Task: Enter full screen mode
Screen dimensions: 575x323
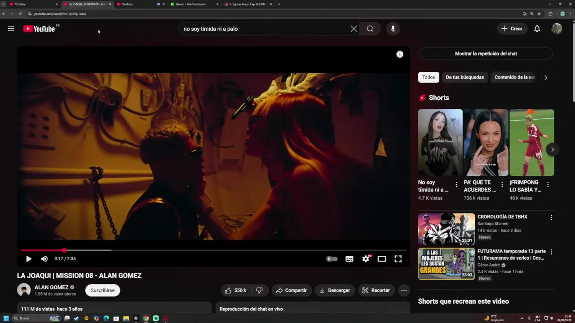Action: pyautogui.click(x=398, y=259)
